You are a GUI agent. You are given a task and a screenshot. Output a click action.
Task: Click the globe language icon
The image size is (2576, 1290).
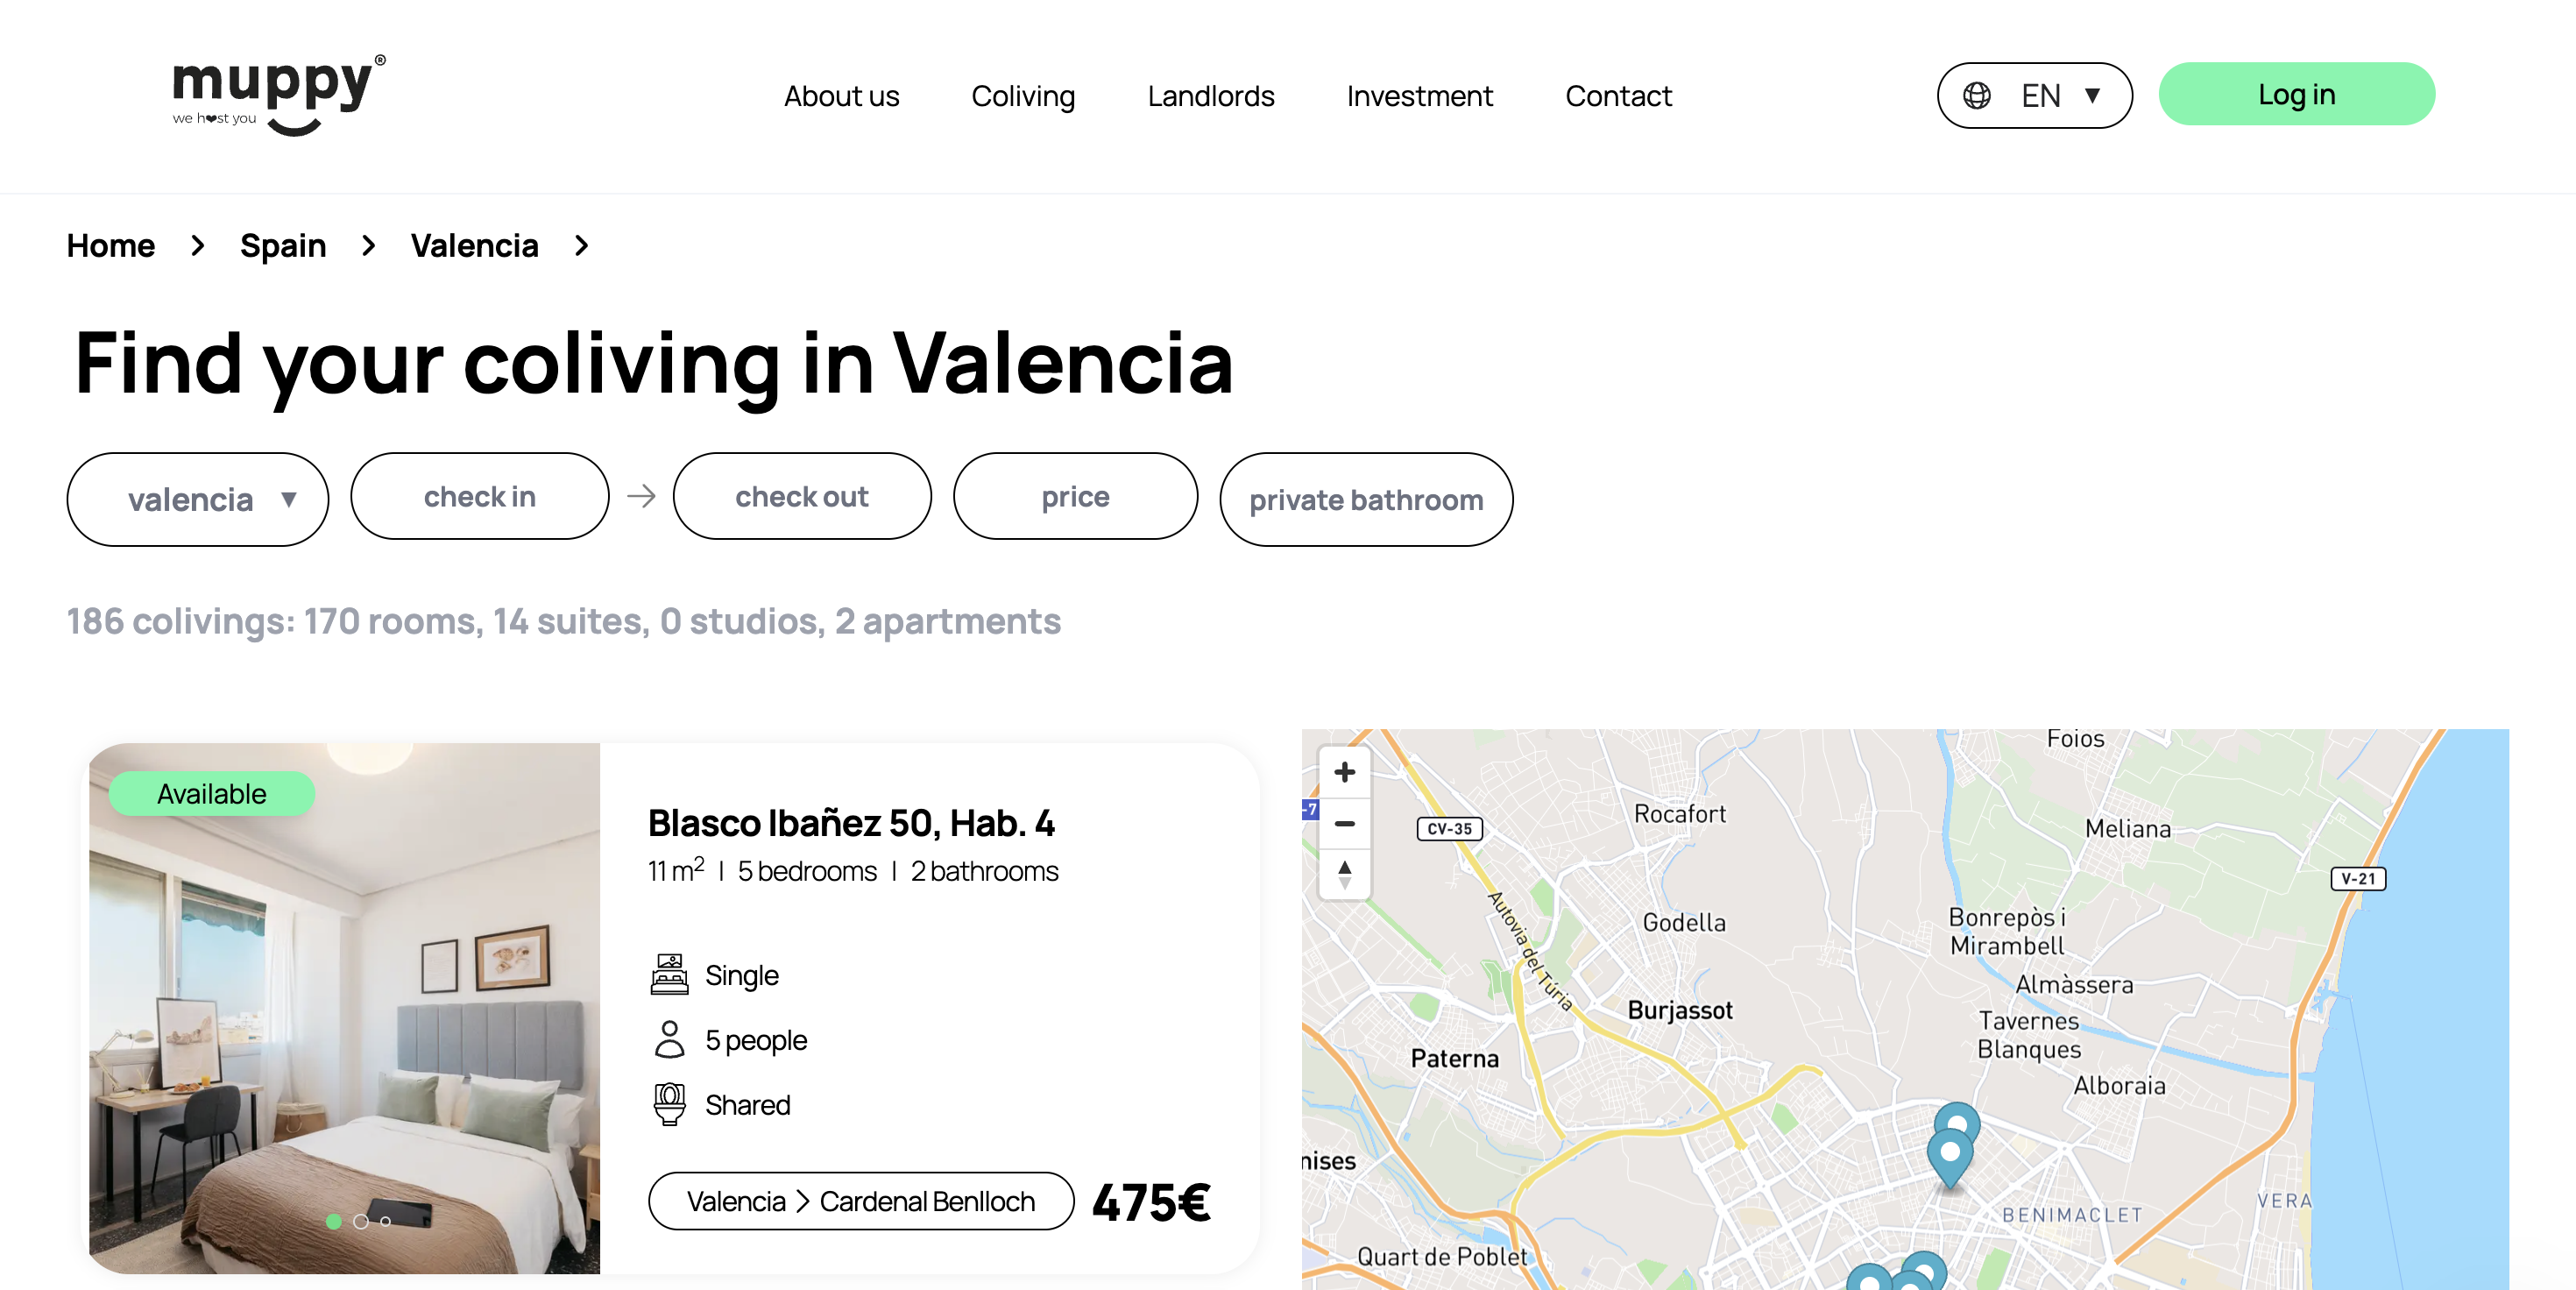(x=1976, y=96)
